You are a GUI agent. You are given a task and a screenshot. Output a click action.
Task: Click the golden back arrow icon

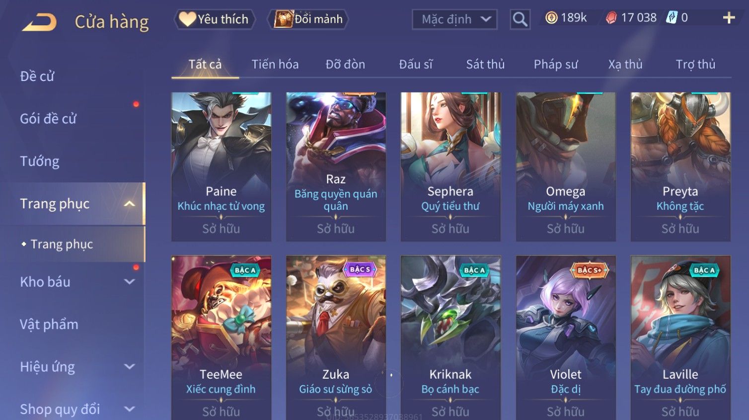click(x=39, y=22)
